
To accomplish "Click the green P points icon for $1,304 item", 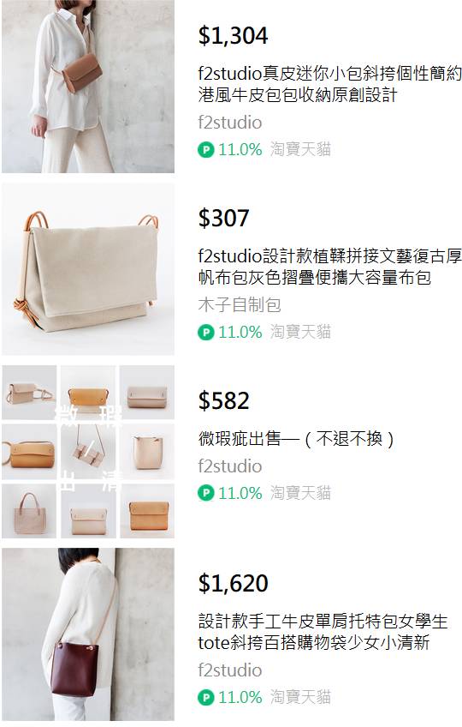I will (205, 150).
